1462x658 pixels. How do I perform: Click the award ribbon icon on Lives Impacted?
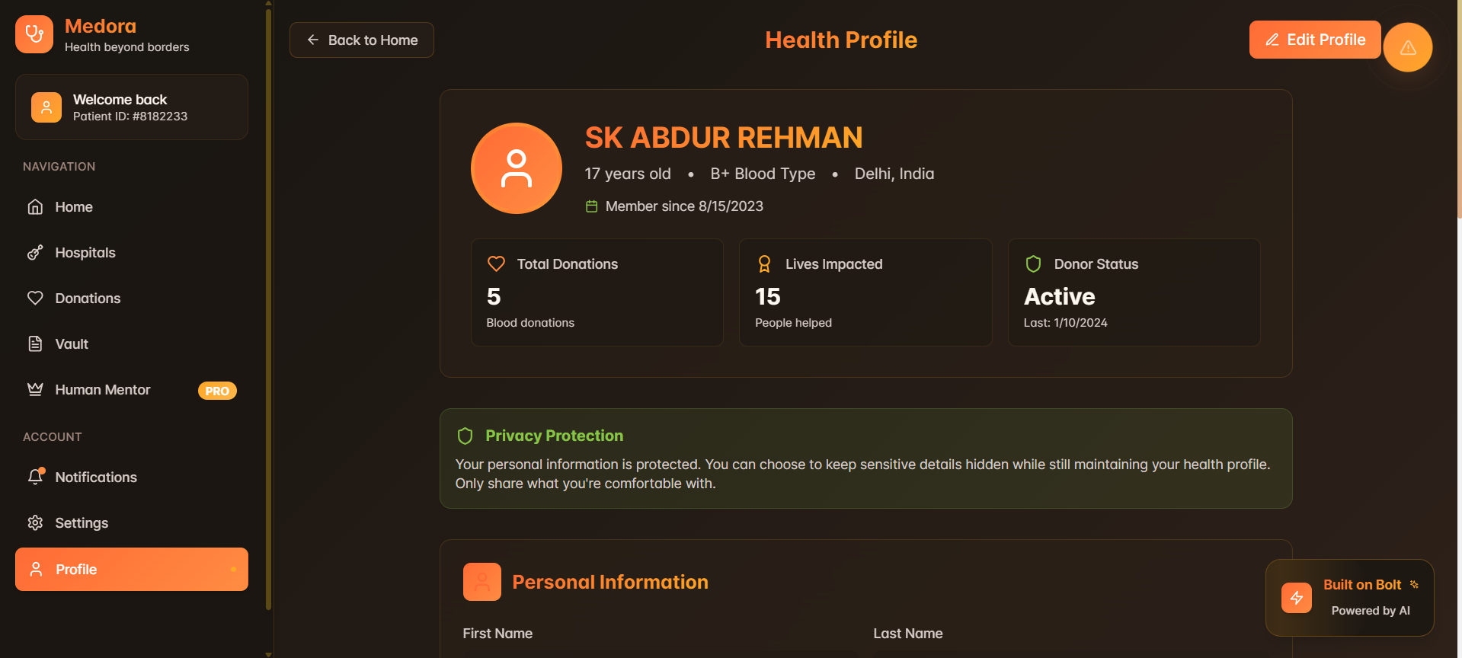764,264
